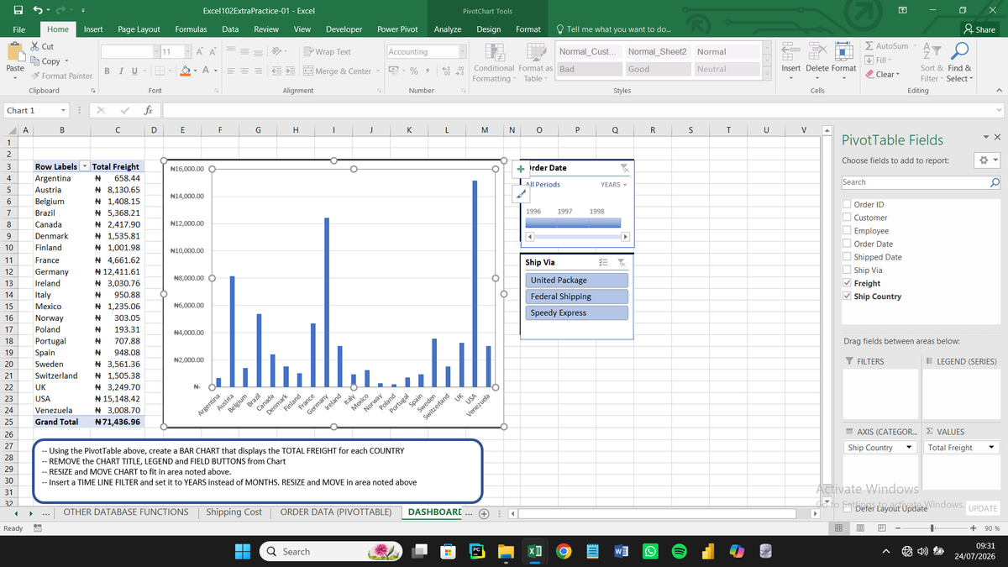Open the Insert ribbon tab
The height and width of the screenshot is (567, 1008).
click(x=93, y=29)
